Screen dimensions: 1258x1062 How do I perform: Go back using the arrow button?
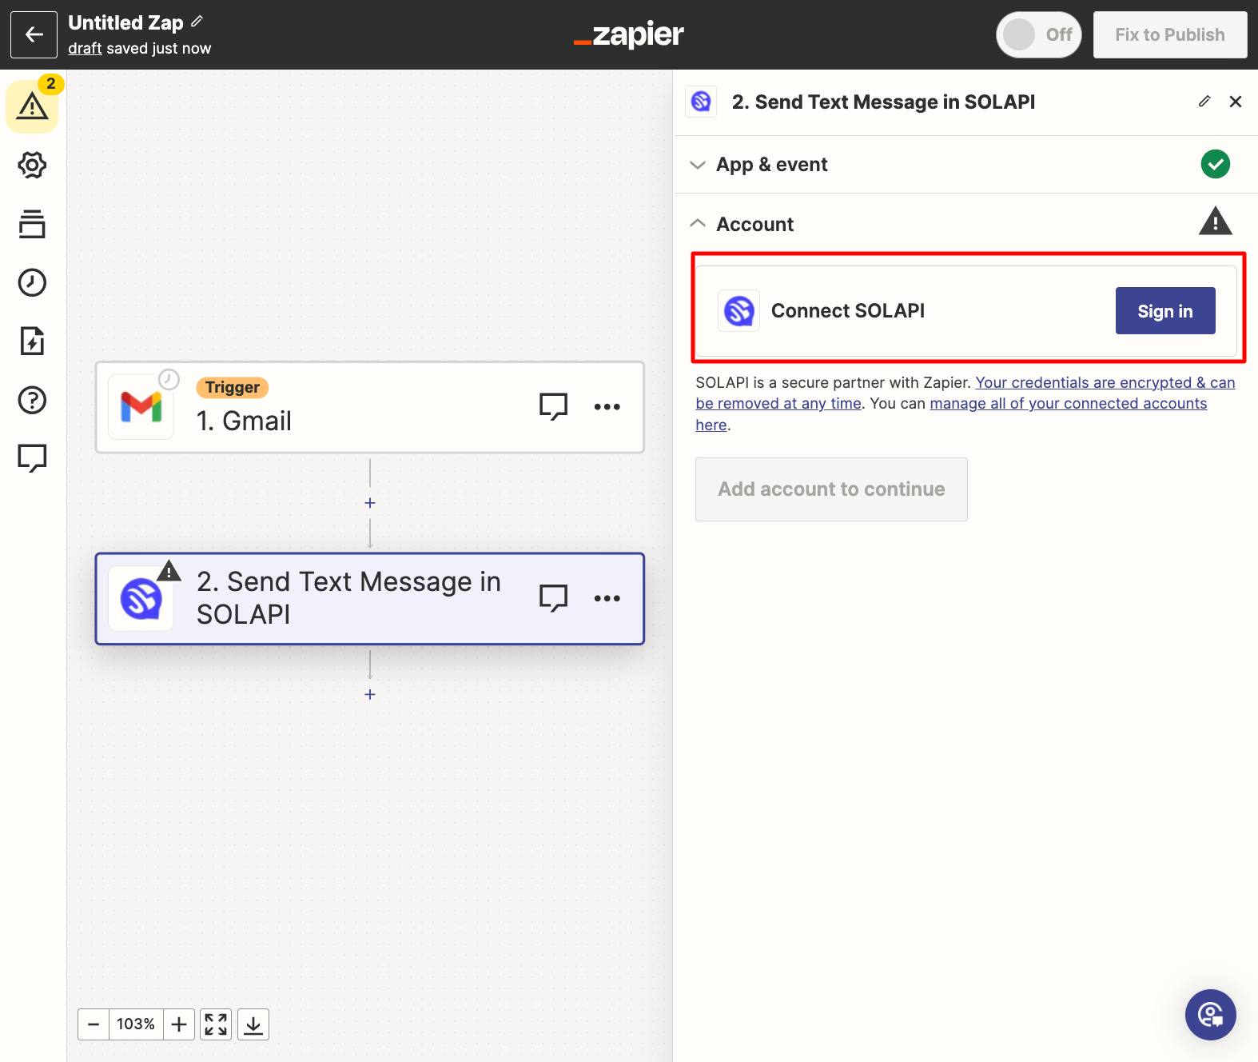[34, 34]
